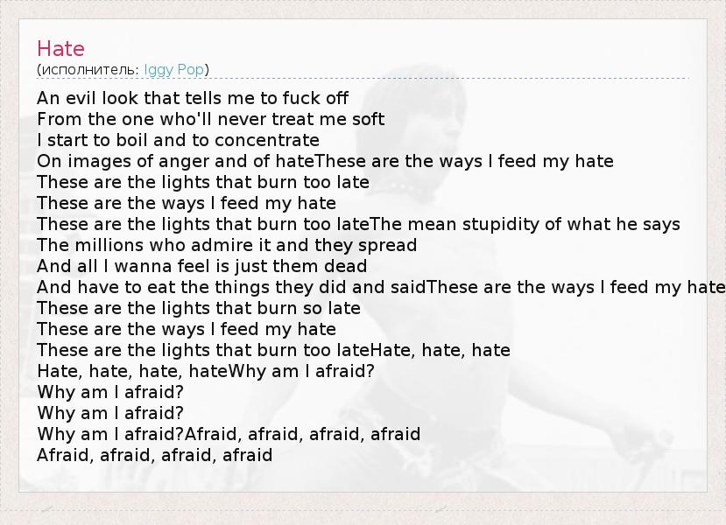This screenshot has width=726, height=525.
Task: Click the line "The millions who admire it and they spread"
Action: (x=227, y=245)
